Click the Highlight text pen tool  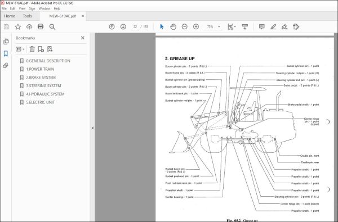coord(273,26)
